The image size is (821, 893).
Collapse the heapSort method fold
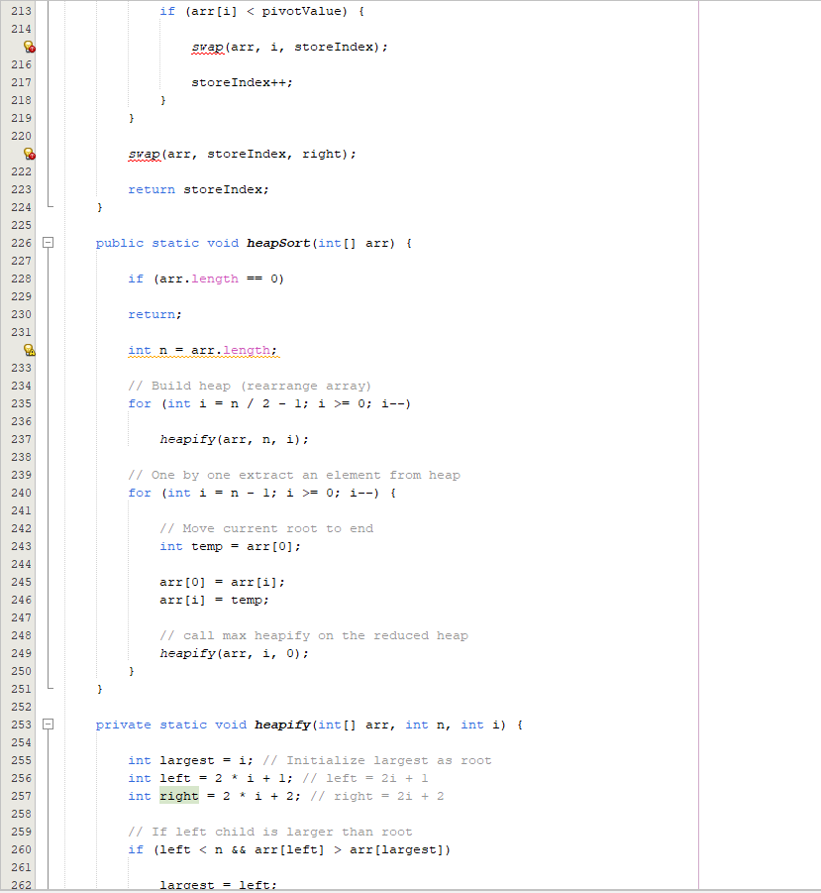tap(48, 243)
